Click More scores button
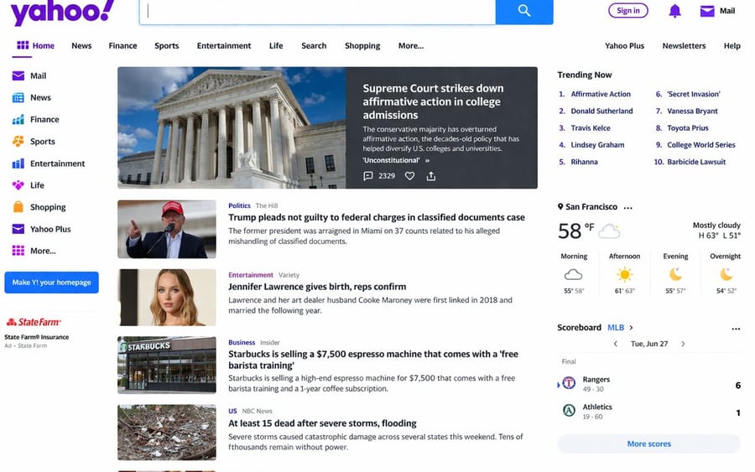 point(648,443)
